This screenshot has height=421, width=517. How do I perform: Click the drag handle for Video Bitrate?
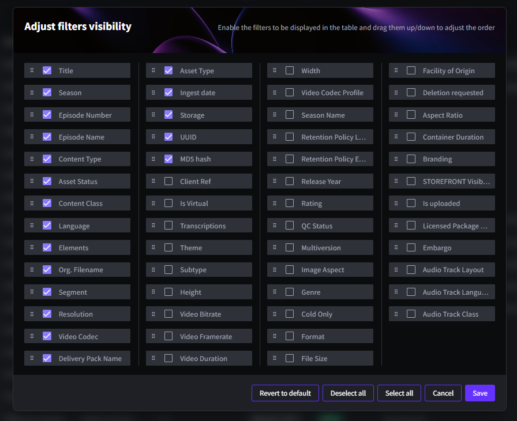tap(153, 314)
